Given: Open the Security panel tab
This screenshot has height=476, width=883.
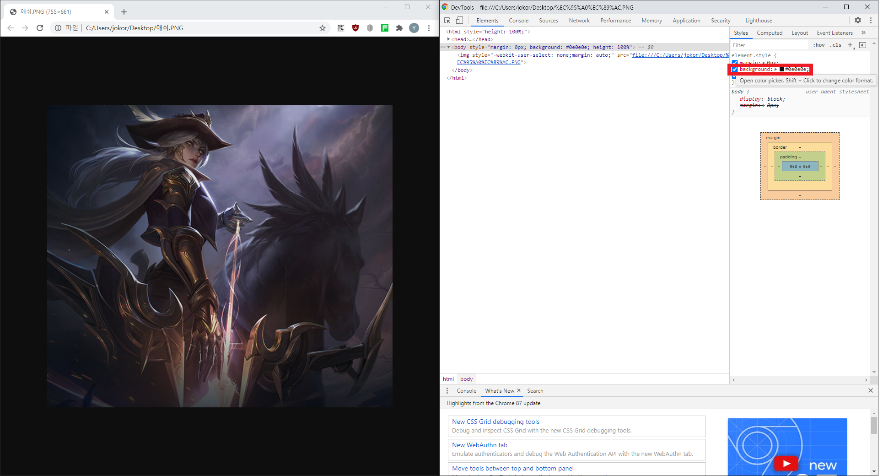Looking at the screenshot, I should coord(721,21).
